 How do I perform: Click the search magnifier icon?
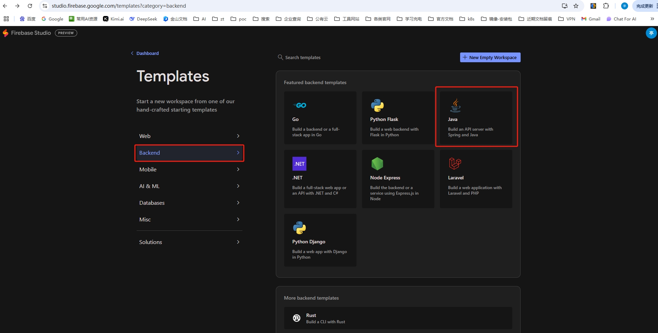280,57
